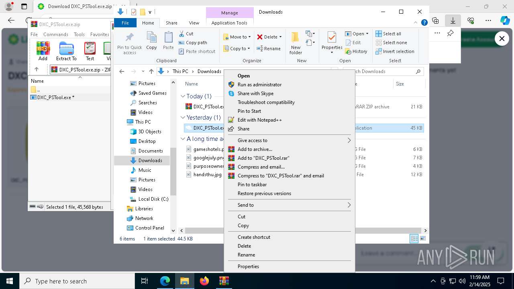This screenshot has height=289, width=514.
Task: Select Run as administrator in context menu
Action: [x=289, y=85]
